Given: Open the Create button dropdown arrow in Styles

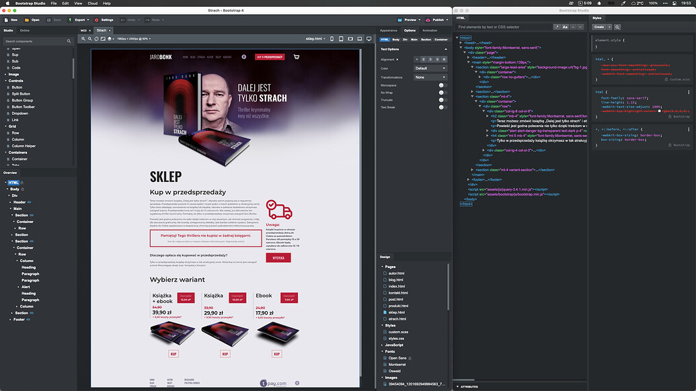Looking at the screenshot, I should point(609,27).
